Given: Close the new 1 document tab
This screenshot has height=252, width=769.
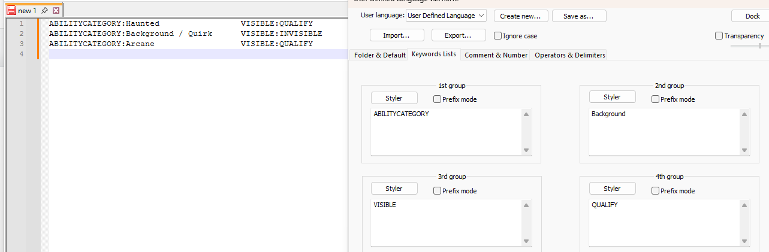Looking at the screenshot, I should 56,11.
